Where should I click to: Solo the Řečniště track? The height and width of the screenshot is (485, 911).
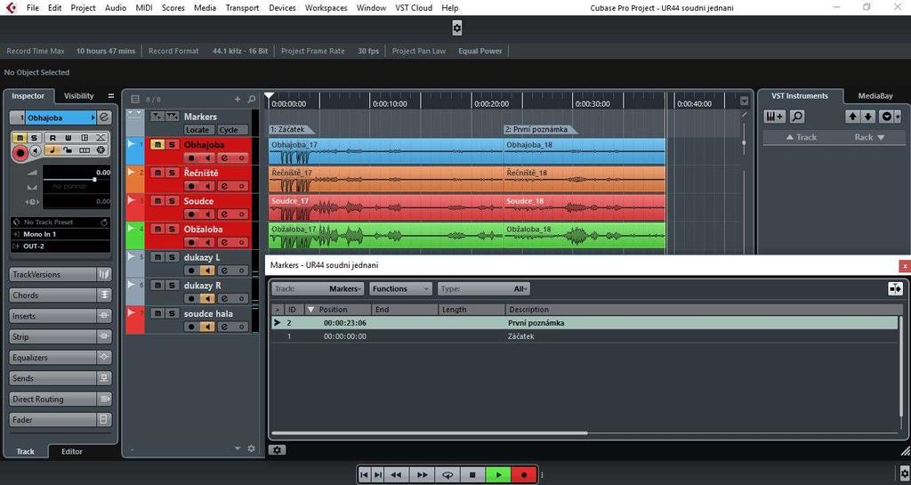point(172,173)
